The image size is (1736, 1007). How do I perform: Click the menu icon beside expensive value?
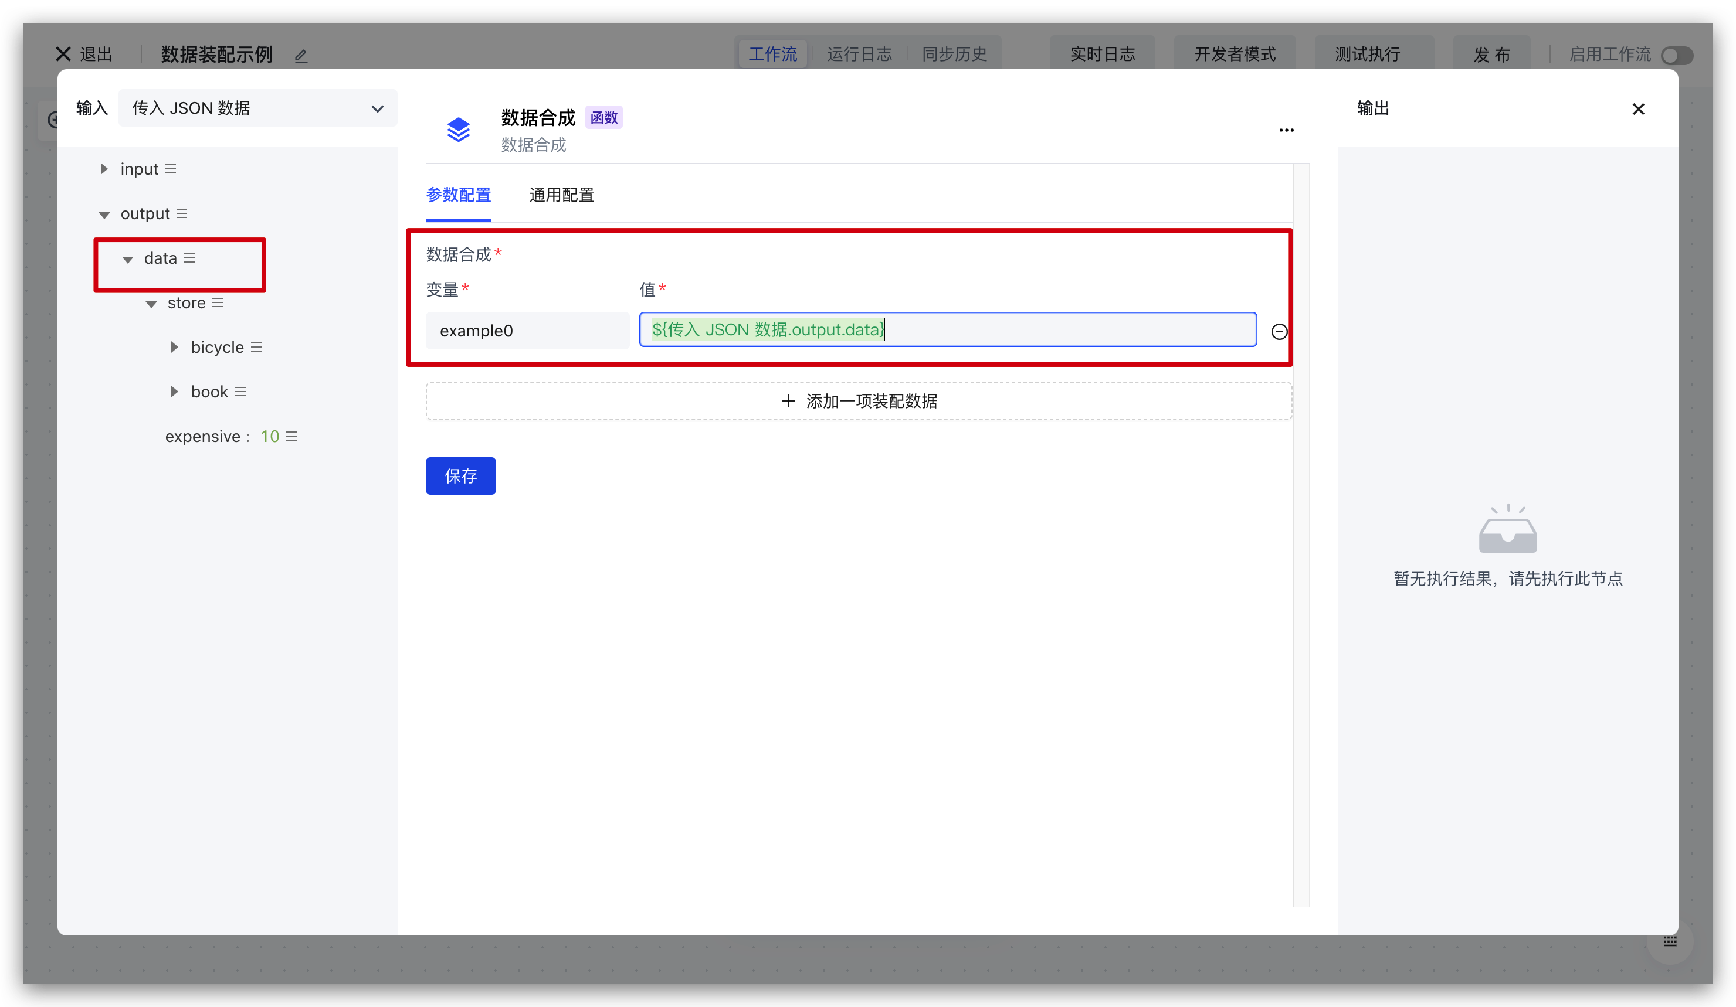[x=291, y=437]
